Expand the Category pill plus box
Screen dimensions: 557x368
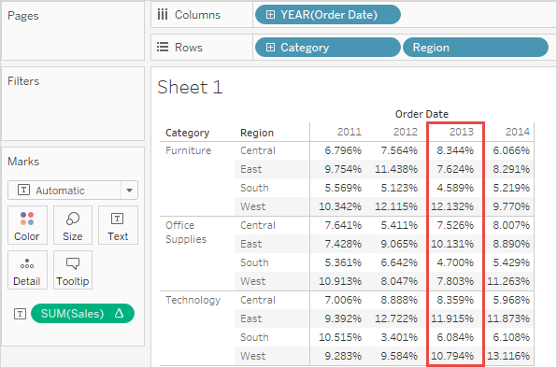(270, 48)
